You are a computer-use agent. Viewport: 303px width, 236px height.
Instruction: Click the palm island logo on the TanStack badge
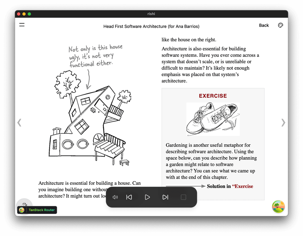(22, 210)
